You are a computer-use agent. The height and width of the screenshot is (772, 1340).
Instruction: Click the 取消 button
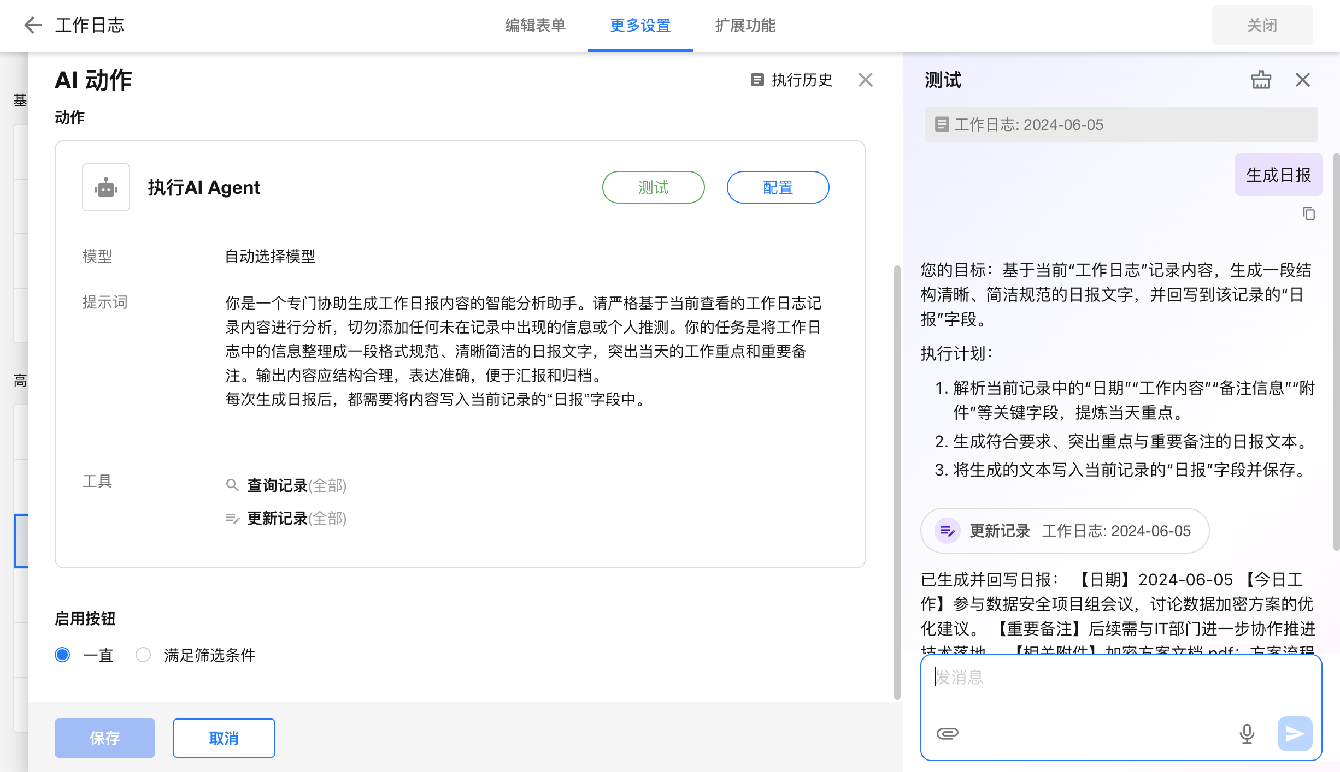(x=224, y=738)
